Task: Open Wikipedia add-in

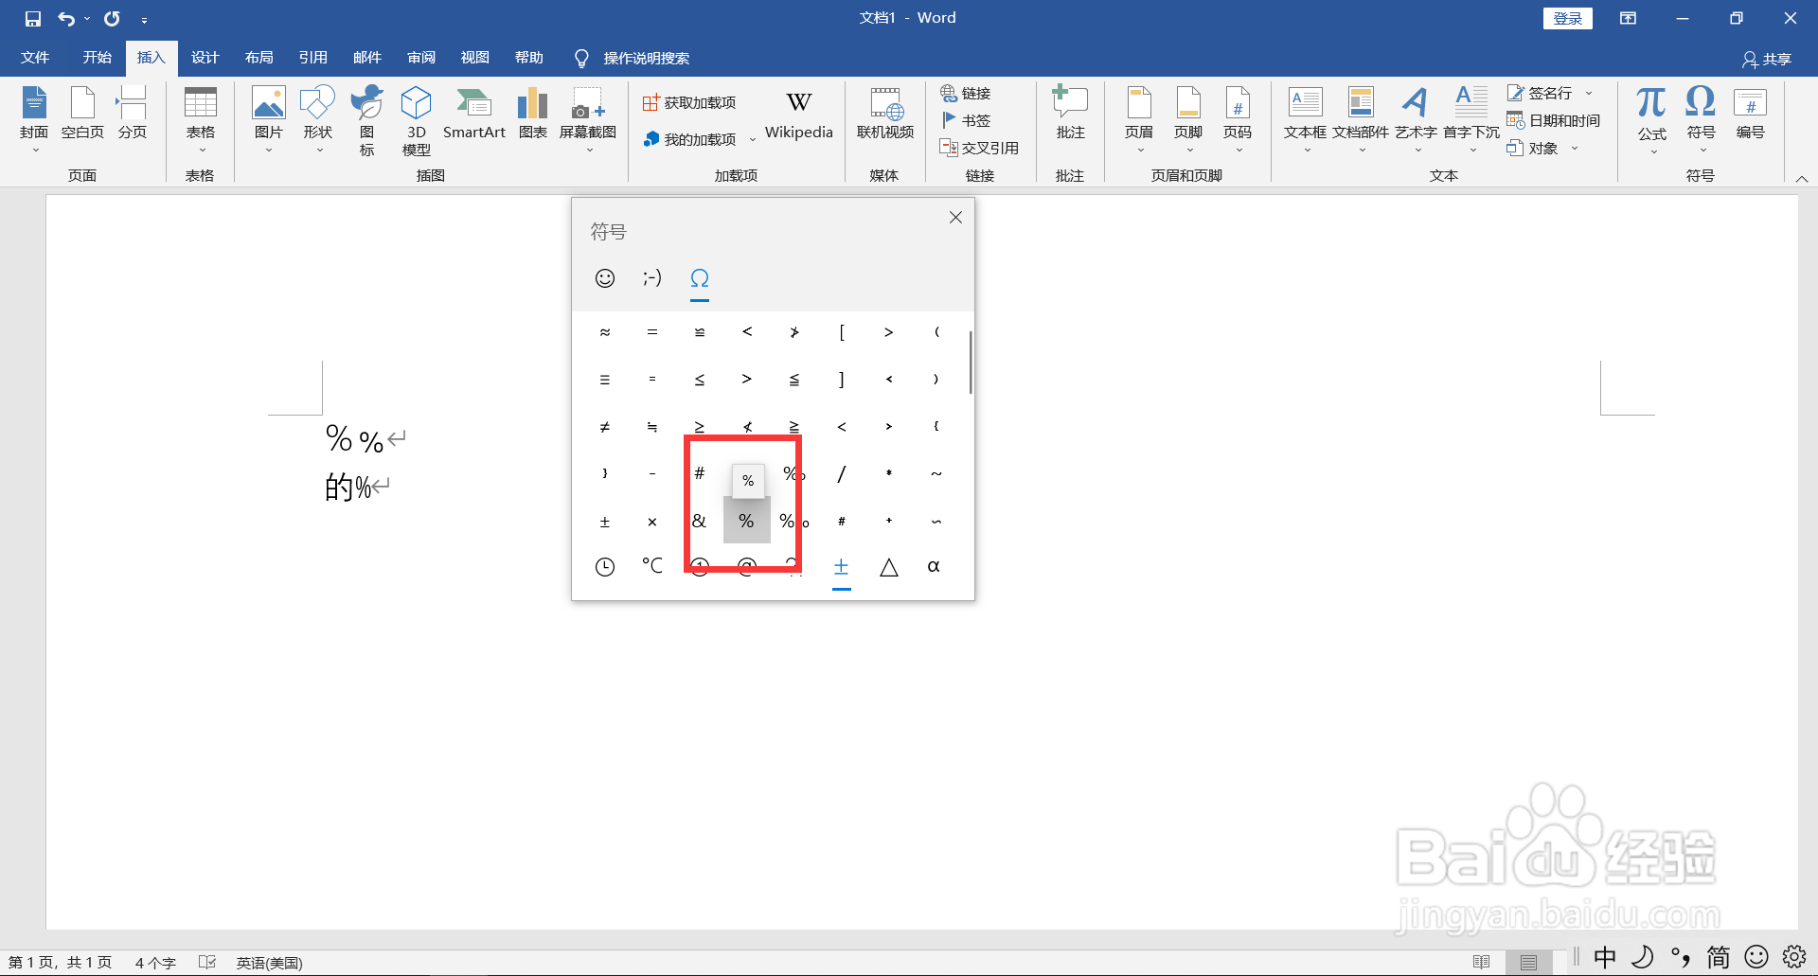Action: click(799, 114)
